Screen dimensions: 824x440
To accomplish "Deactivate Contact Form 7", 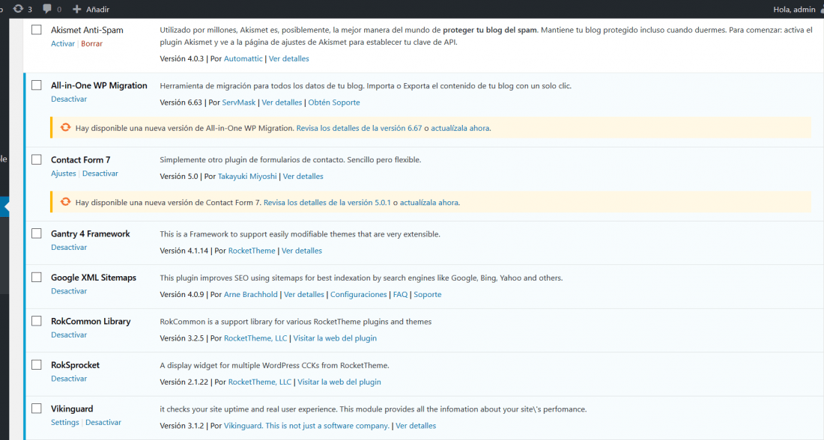I will pos(100,174).
